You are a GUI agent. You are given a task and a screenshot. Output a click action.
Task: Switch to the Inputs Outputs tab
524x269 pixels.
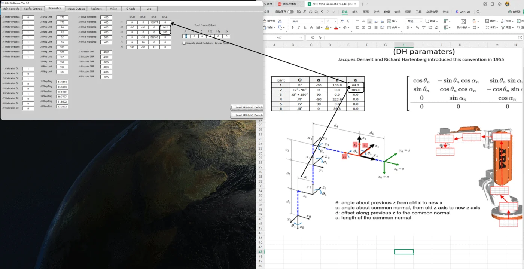click(76, 9)
